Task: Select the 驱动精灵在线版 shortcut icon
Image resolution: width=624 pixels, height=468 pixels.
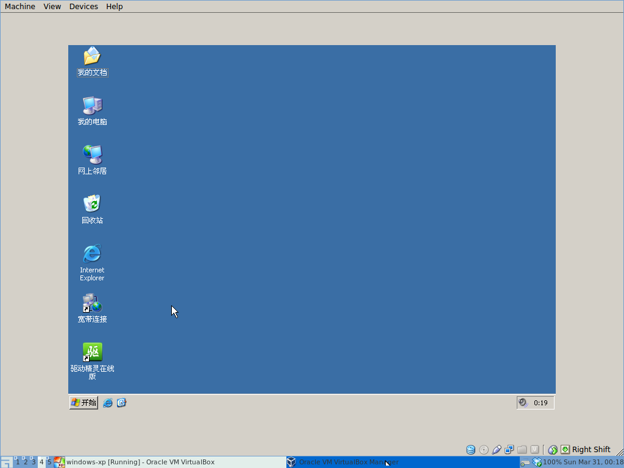Action: click(x=93, y=361)
